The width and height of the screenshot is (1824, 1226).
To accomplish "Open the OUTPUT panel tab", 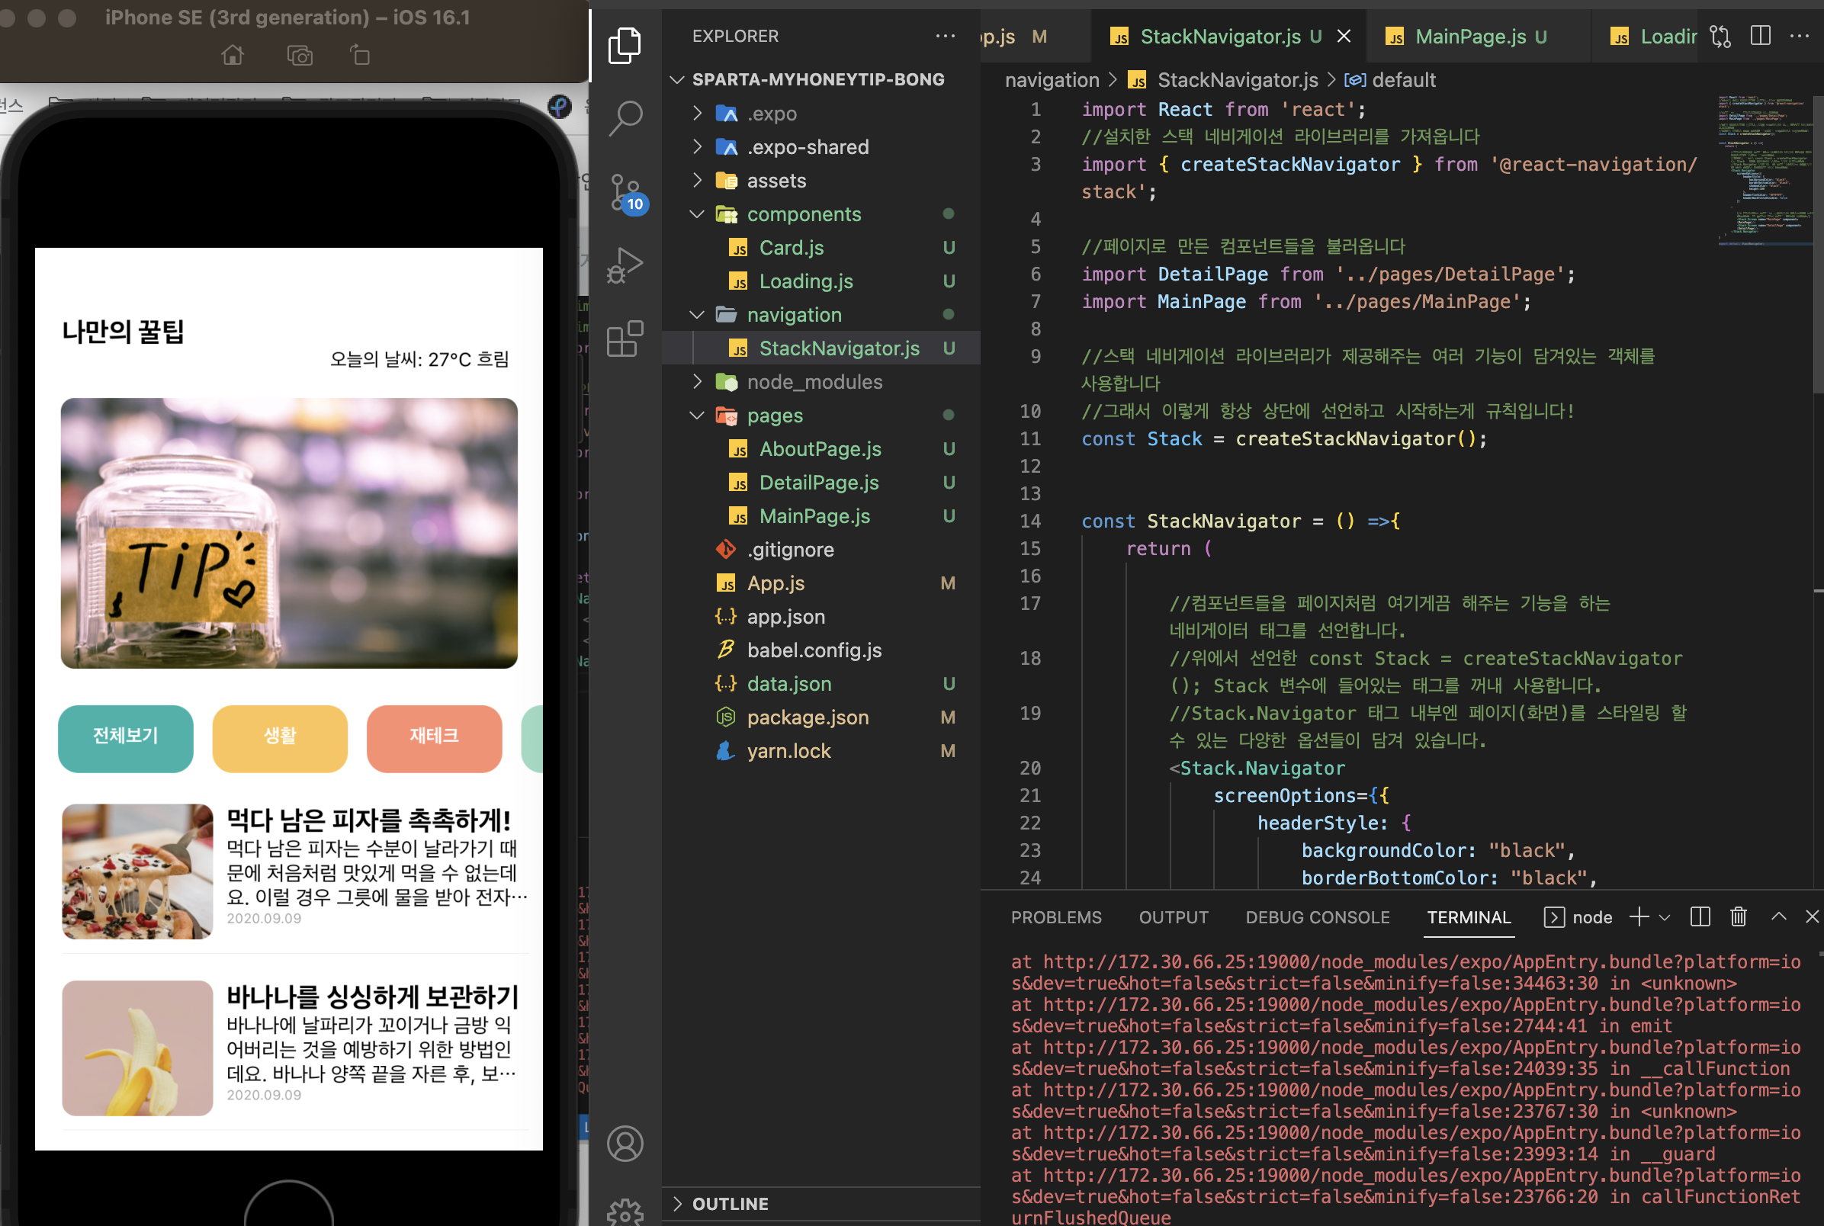I will click(1173, 917).
